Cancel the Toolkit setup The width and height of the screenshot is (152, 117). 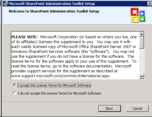coord(137,108)
